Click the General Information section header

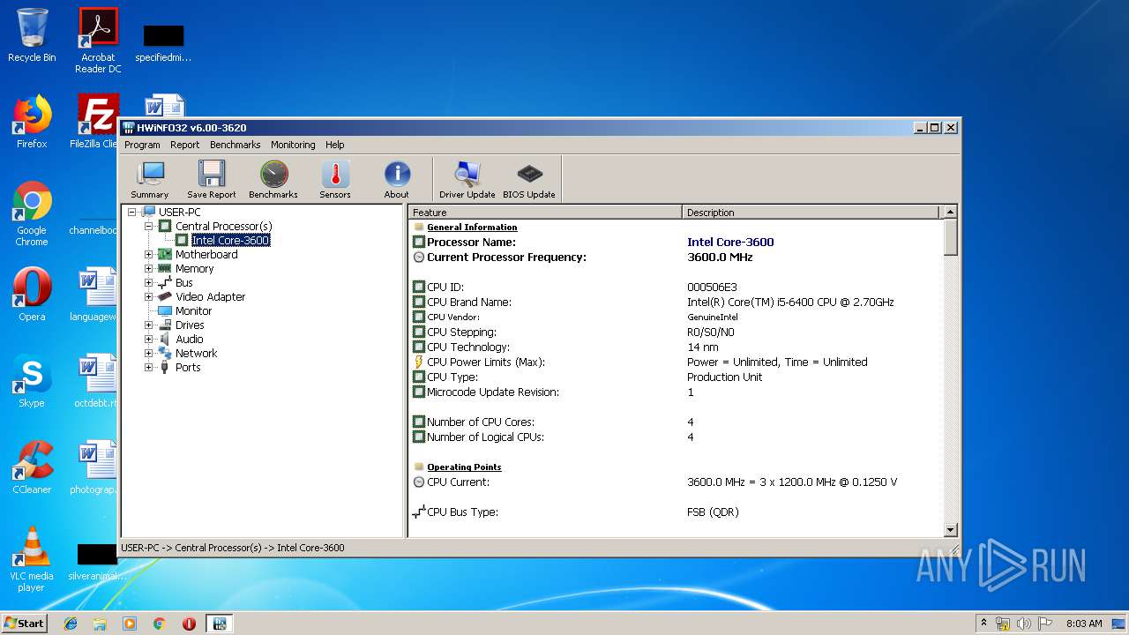pyautogui.click(x=472, y=227)
